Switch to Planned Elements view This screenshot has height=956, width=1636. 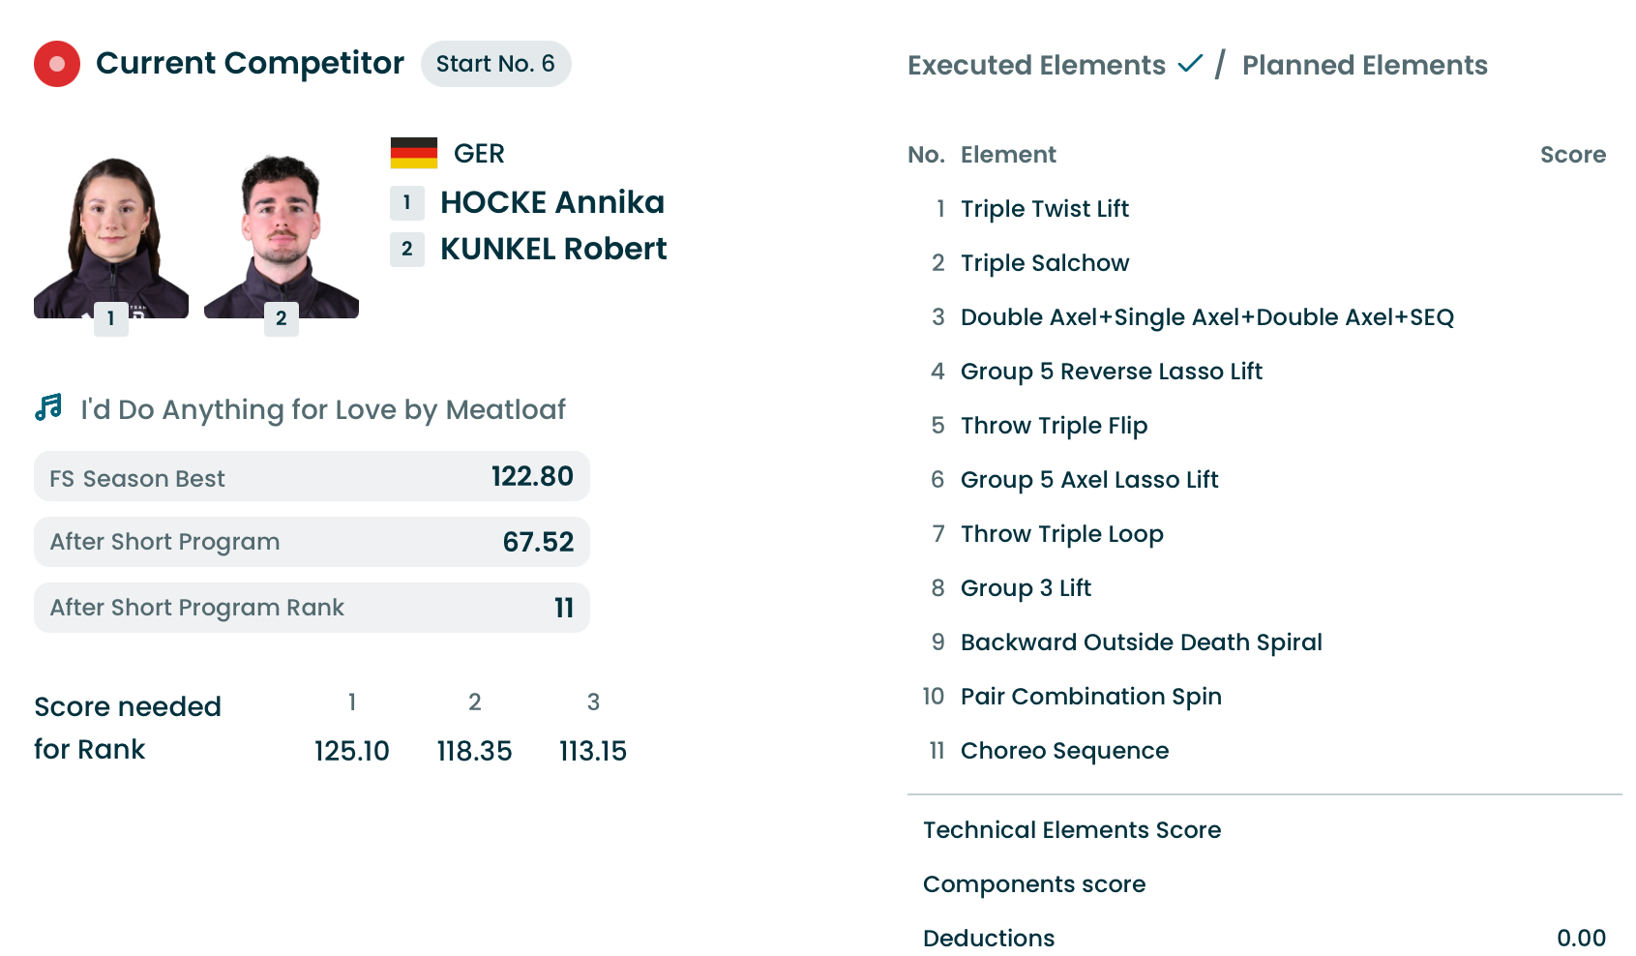[x=1364, y=65]
